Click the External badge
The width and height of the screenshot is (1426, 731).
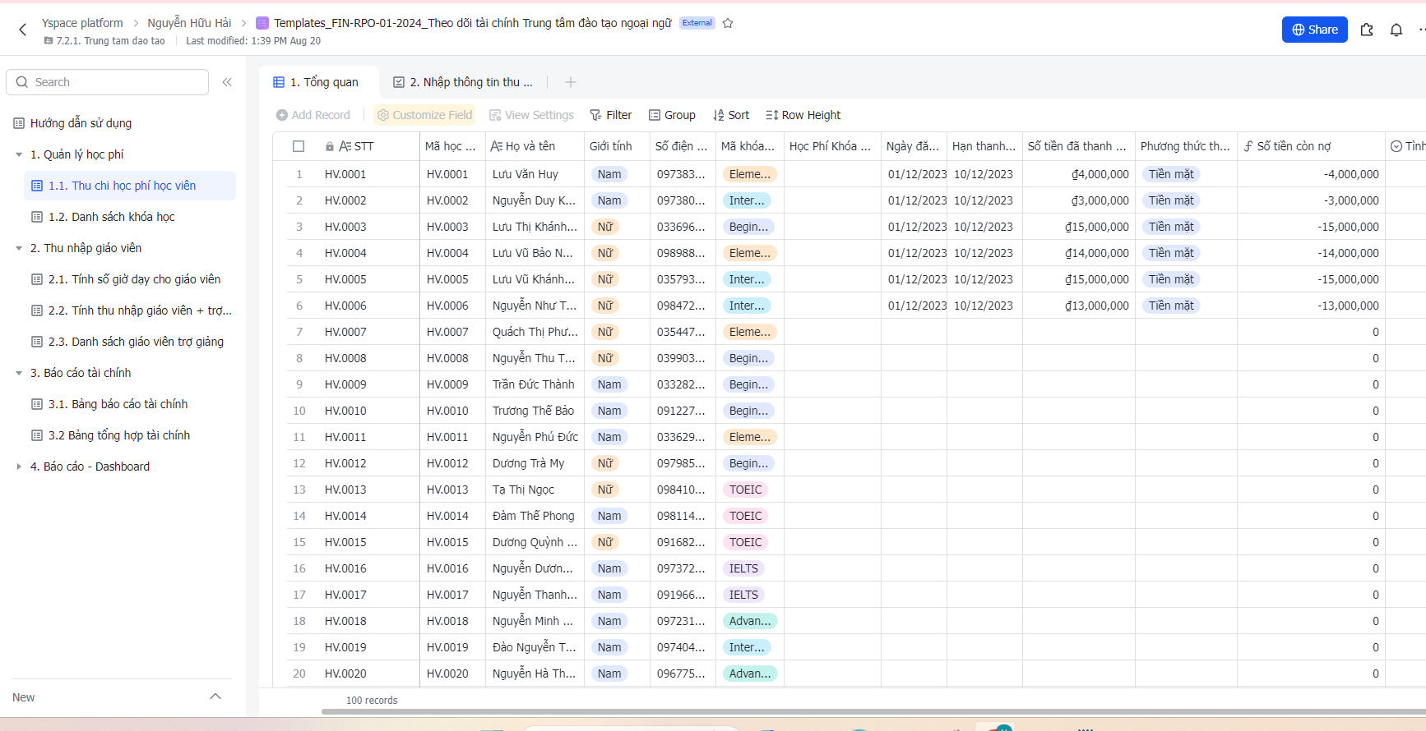[697, 23]
